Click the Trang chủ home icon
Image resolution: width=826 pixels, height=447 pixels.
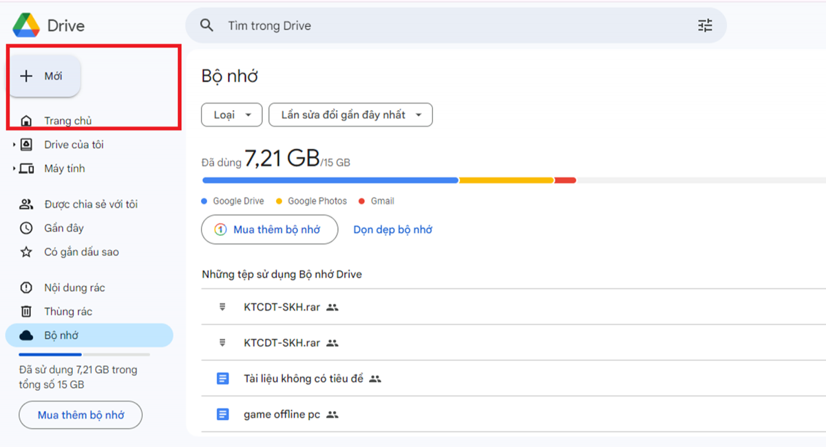(26, 121)
